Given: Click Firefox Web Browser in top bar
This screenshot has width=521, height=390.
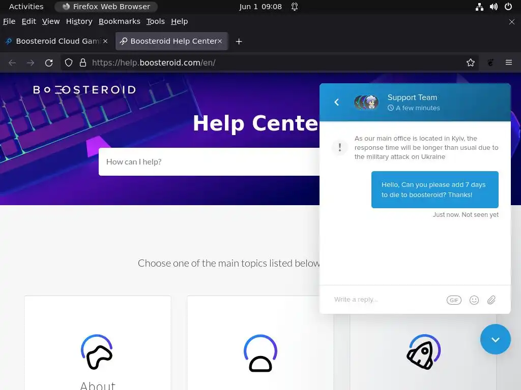Looking at the screenshot, I should (x=106, y=7).
